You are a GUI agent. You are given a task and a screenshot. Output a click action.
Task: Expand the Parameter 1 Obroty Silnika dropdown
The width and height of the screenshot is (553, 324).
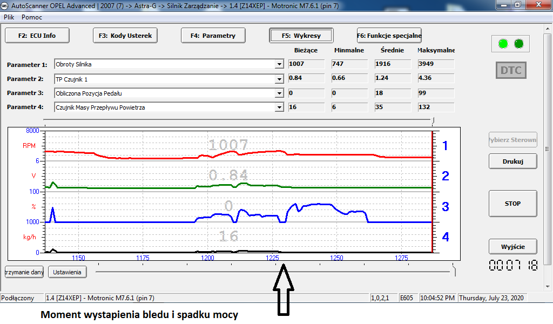(279, 64)
